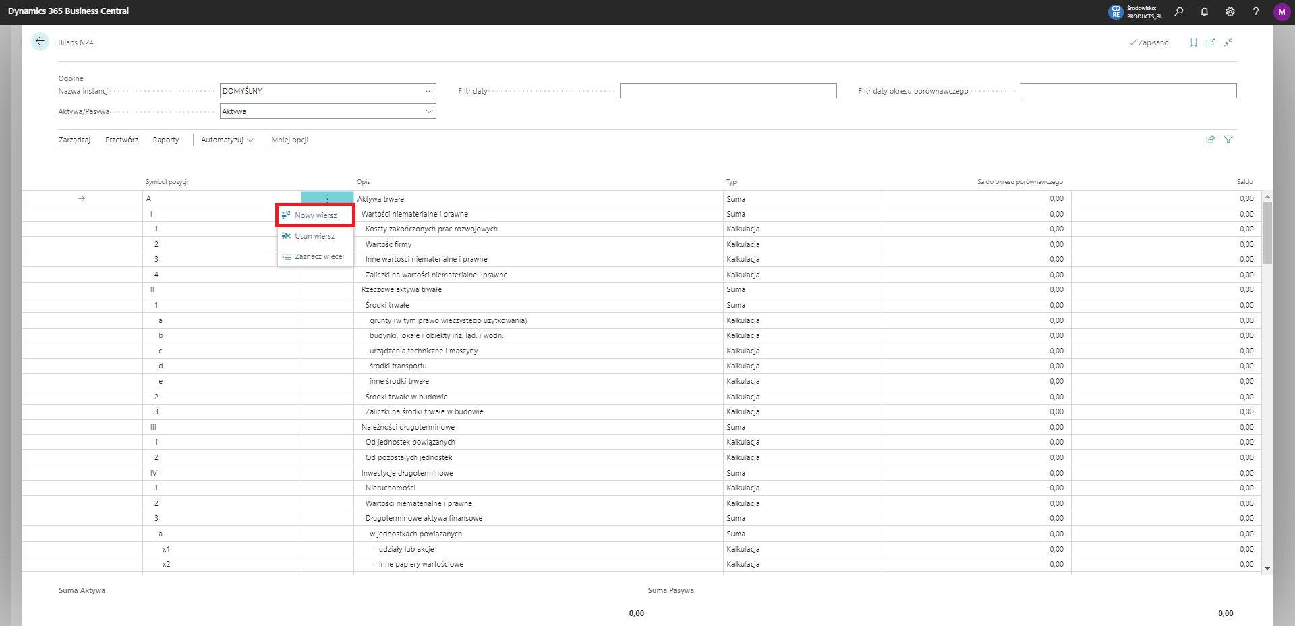This screenshot has width=1295, height=626.
Task: Choose Zaznacz więcej in the context menu
Action: coord(318,256)
